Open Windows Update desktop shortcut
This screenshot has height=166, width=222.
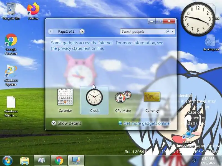[x=11, y=75]
